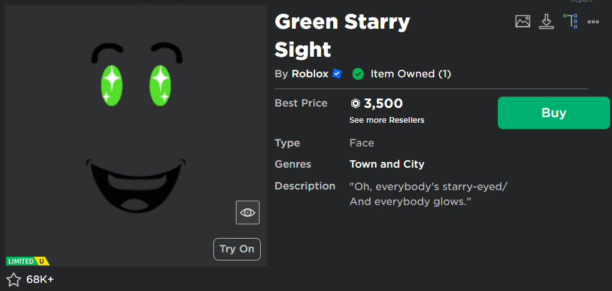The height and width of the screenshot is (291, 612).
Task: Click the Limited U badge
Action: coord(27,261)
